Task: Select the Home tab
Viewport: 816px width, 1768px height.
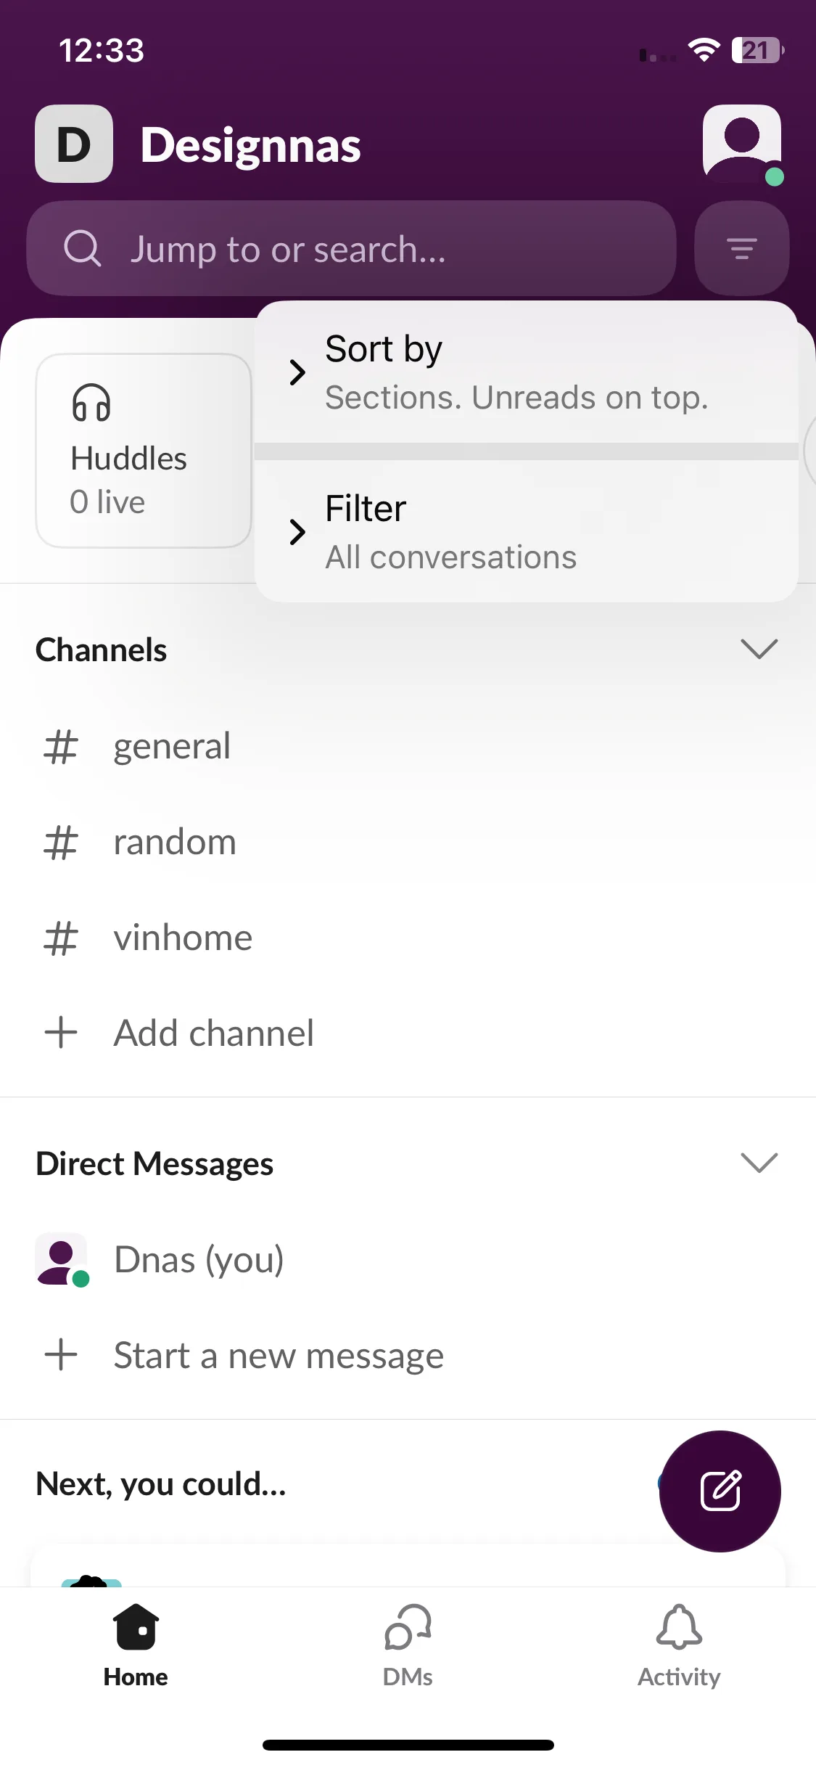Action: [x=136, y=1646]
